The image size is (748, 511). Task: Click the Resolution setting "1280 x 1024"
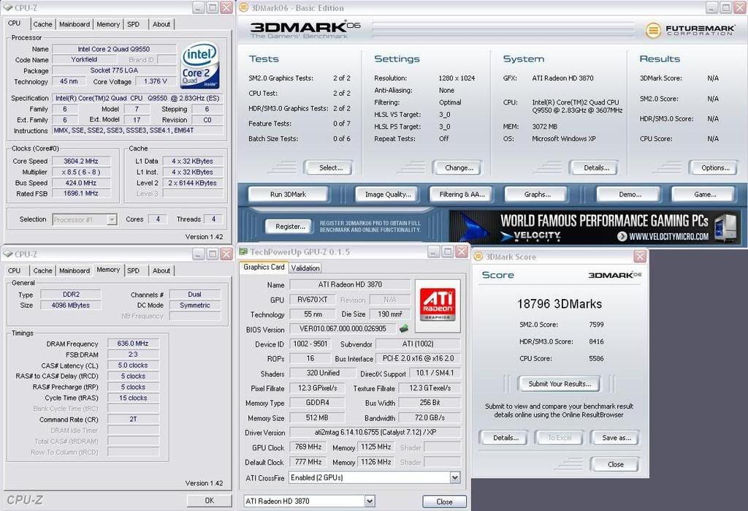click(457, 77)
